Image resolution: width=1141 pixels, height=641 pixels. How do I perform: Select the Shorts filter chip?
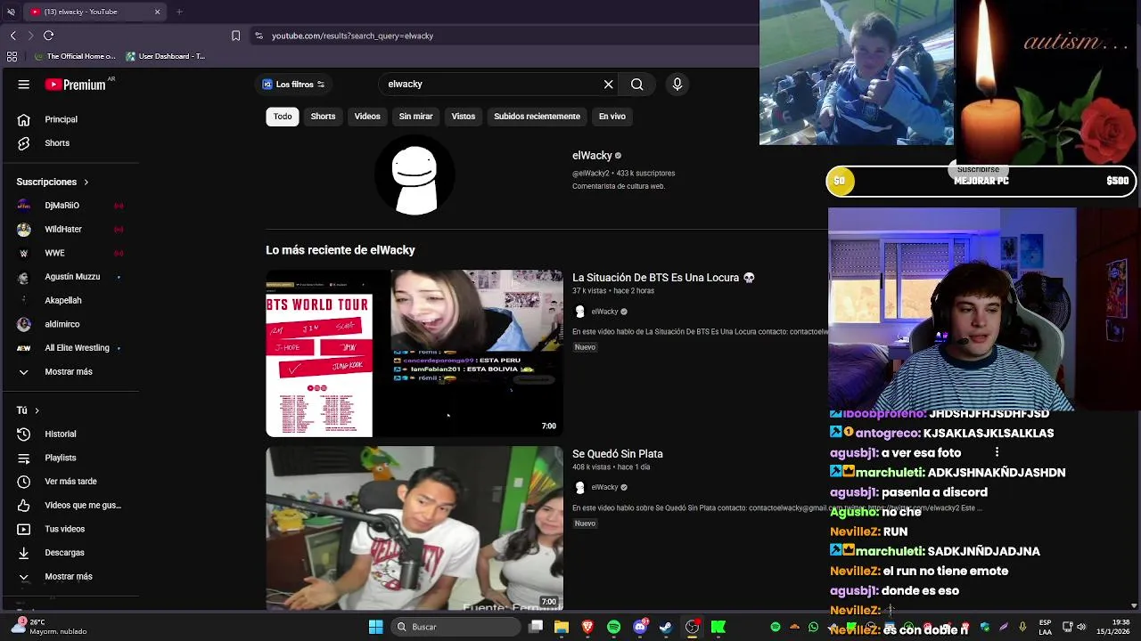click(x=323, y=117)
